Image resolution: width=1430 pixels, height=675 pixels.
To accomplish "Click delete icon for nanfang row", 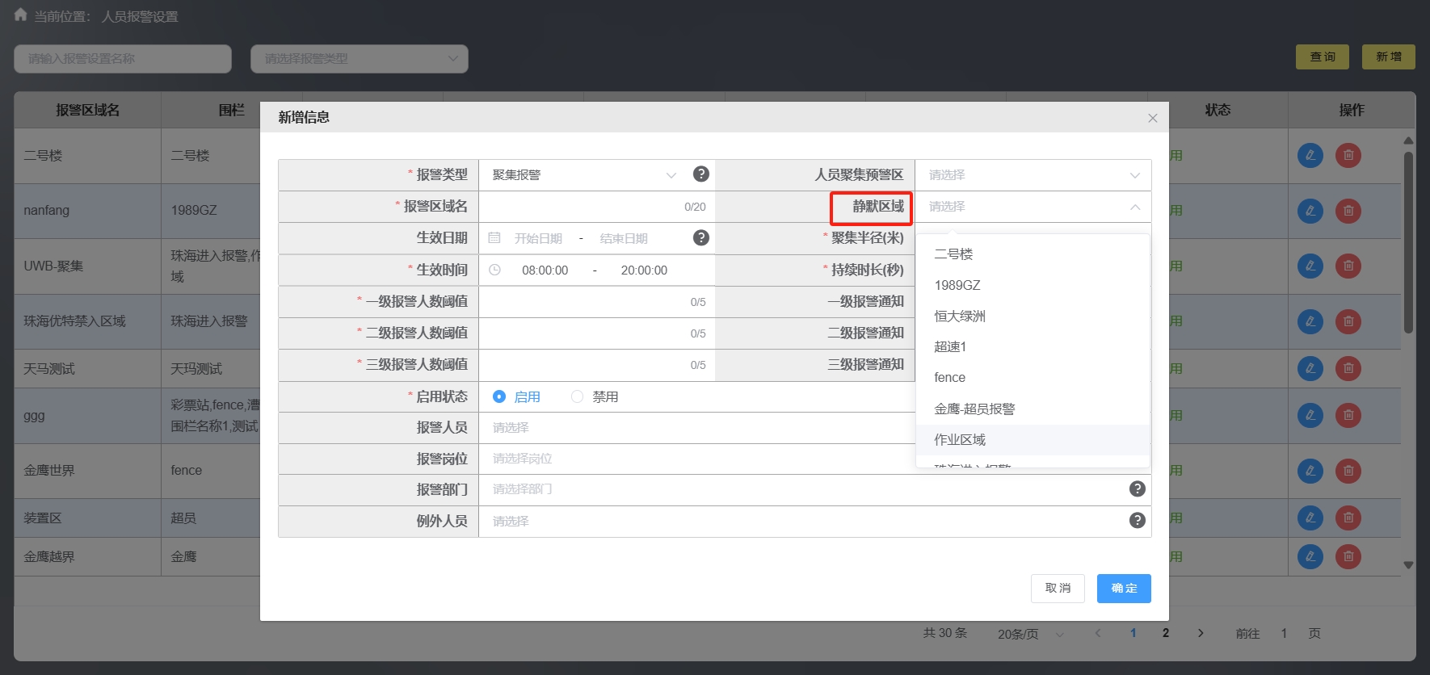I will pos(1348,211).
